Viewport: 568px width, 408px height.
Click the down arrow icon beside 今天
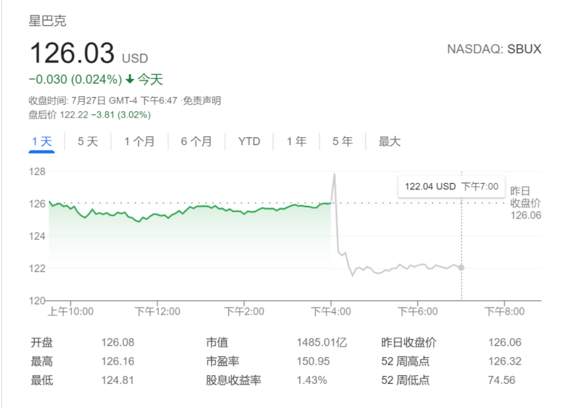coord(130,79)
